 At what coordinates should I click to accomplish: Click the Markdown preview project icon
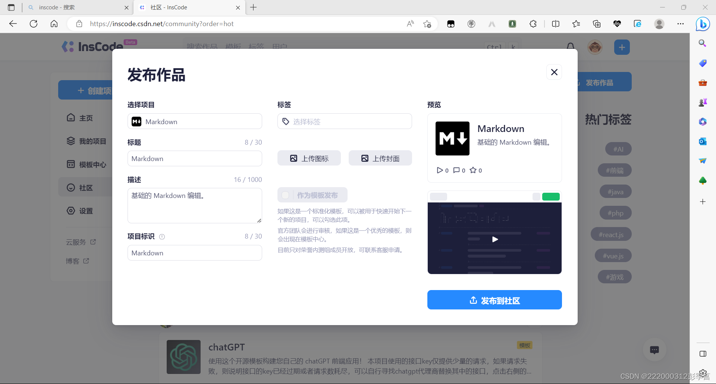[452, 138]
